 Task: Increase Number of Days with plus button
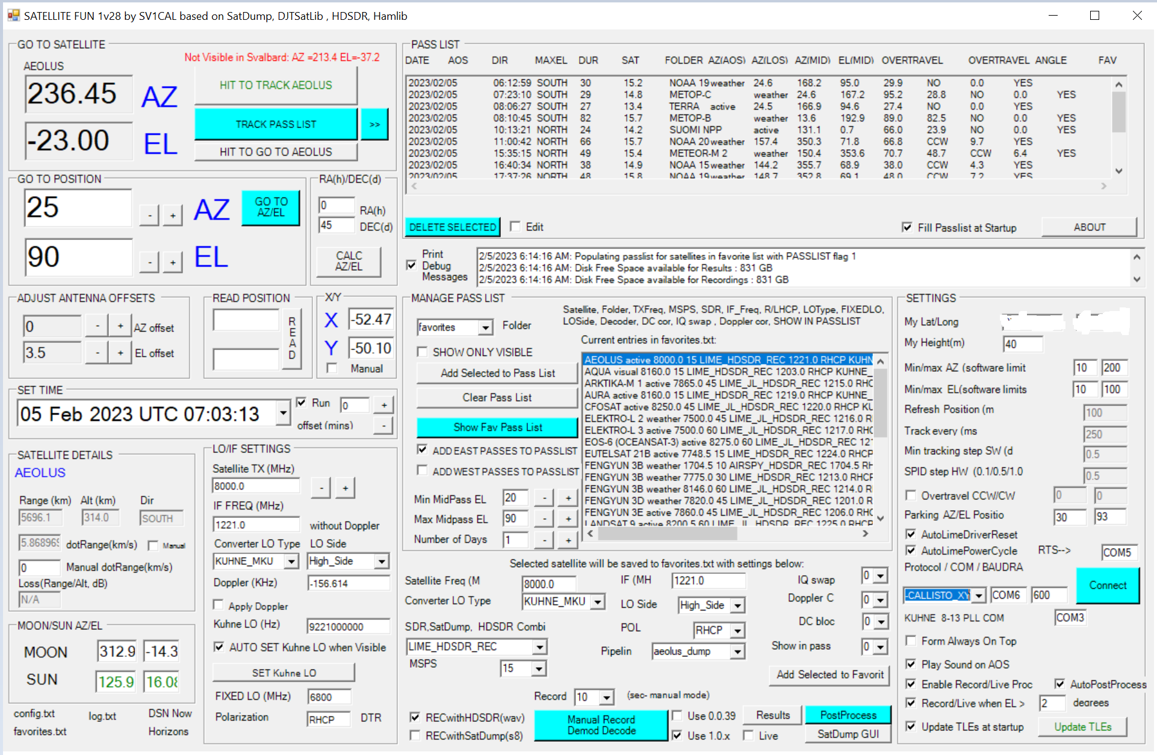568,540
